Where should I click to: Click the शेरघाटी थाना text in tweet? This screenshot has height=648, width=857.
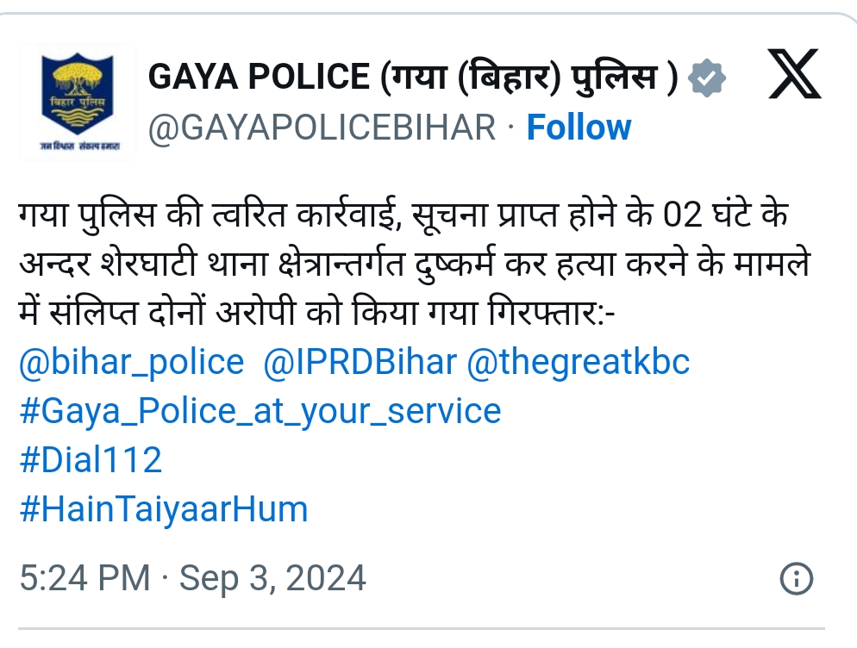183,264
